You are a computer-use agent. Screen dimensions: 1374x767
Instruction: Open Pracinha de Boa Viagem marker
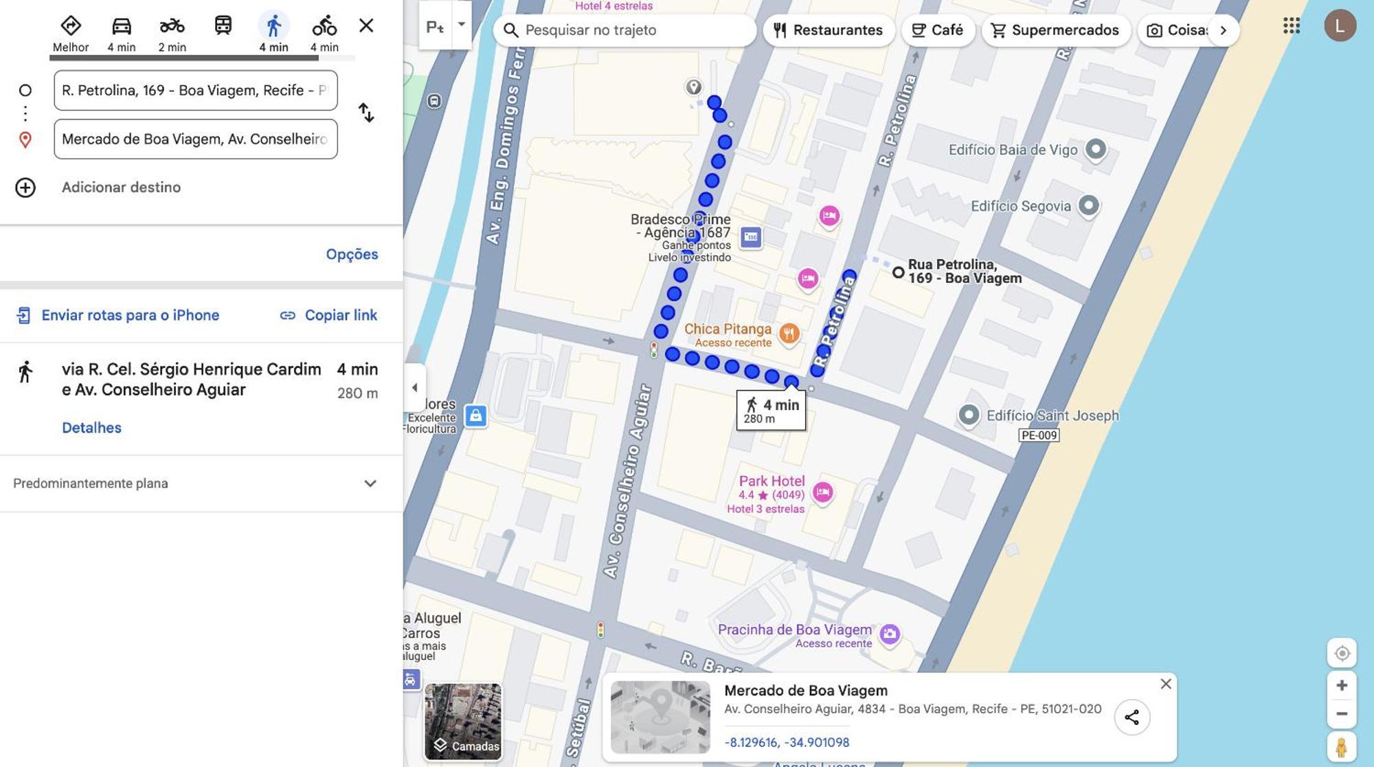tap(890, 634)
